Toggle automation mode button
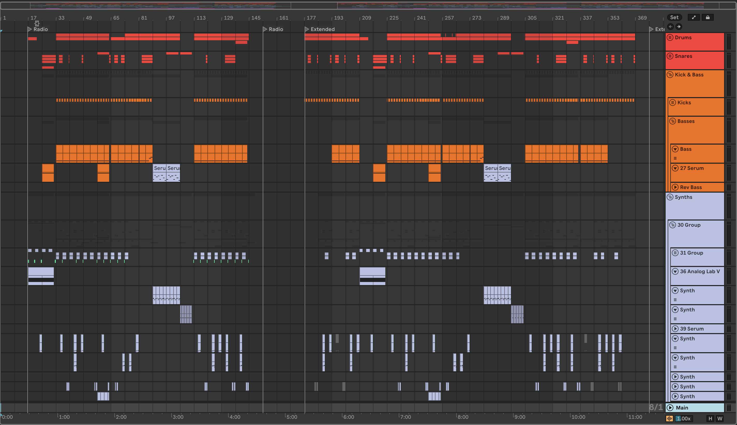Image resolution: width=737 pixels, height=425 pixels. pyautogui.click(x=694, y=18)
